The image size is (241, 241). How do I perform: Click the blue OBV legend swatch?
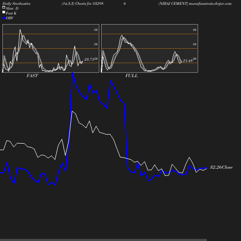(4, 18)
